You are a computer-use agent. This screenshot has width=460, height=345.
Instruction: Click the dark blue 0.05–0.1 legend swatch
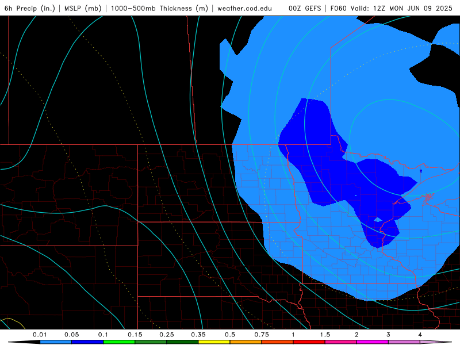pyautogui.click(x=87, y=342)
